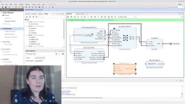
Task: Click the back arrow in Block Properties
Action: tap(56, 54)
